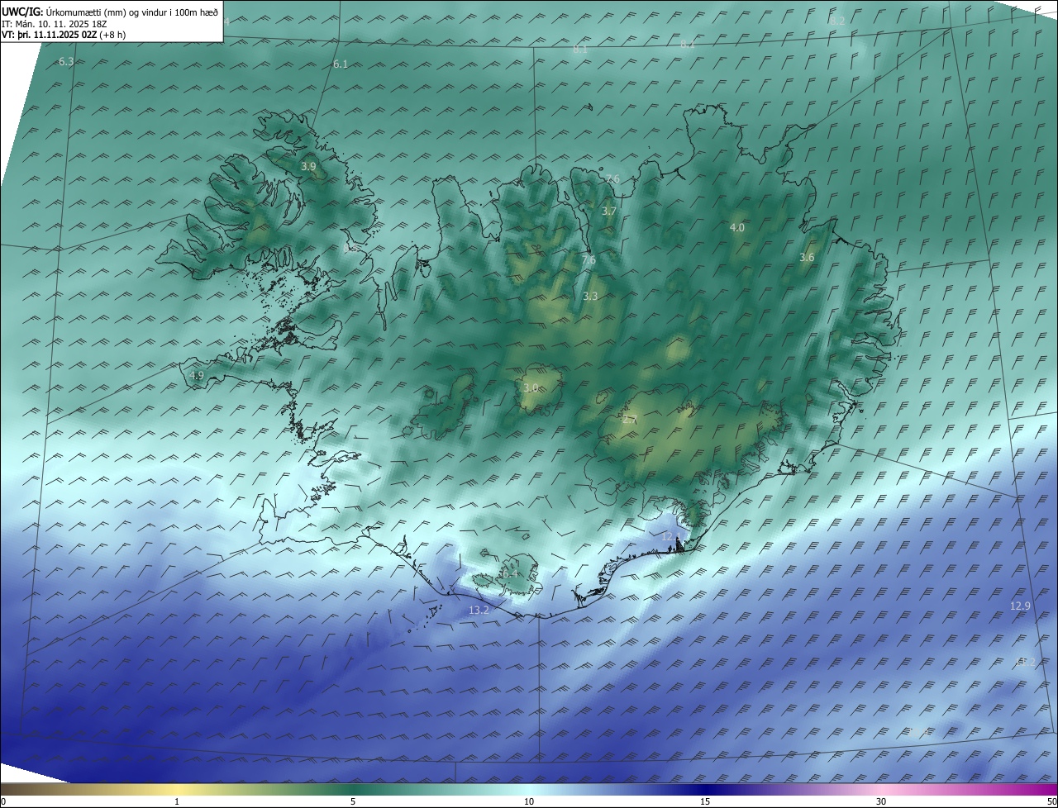This screenshot has width=1058, height=808.
Task: Click the 6.3 value on the map
Action: click(66, 62)
